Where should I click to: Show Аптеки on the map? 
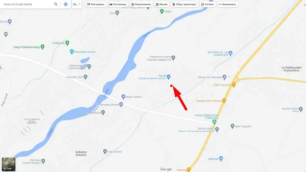(x=207, y=4)
